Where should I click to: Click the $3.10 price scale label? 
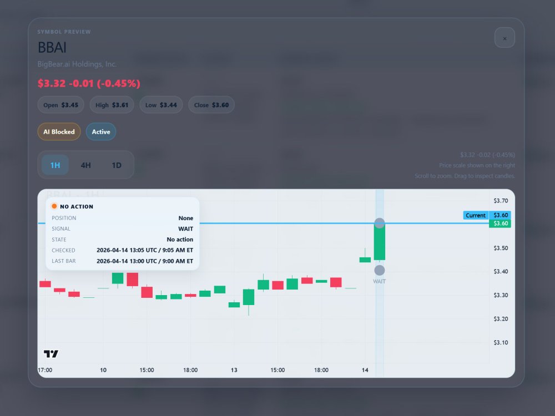[x=501, y=342]
